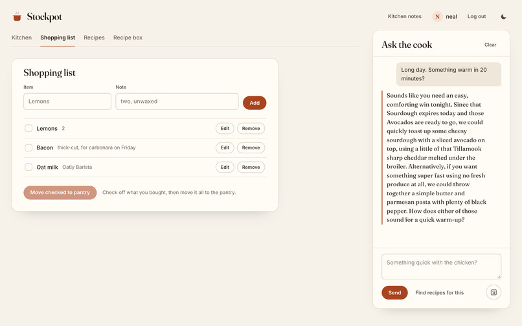Image resolution: width=522 pixels, height=326 pixels.
Task: Open Kitchen notes link
Action: pos(405,16)
